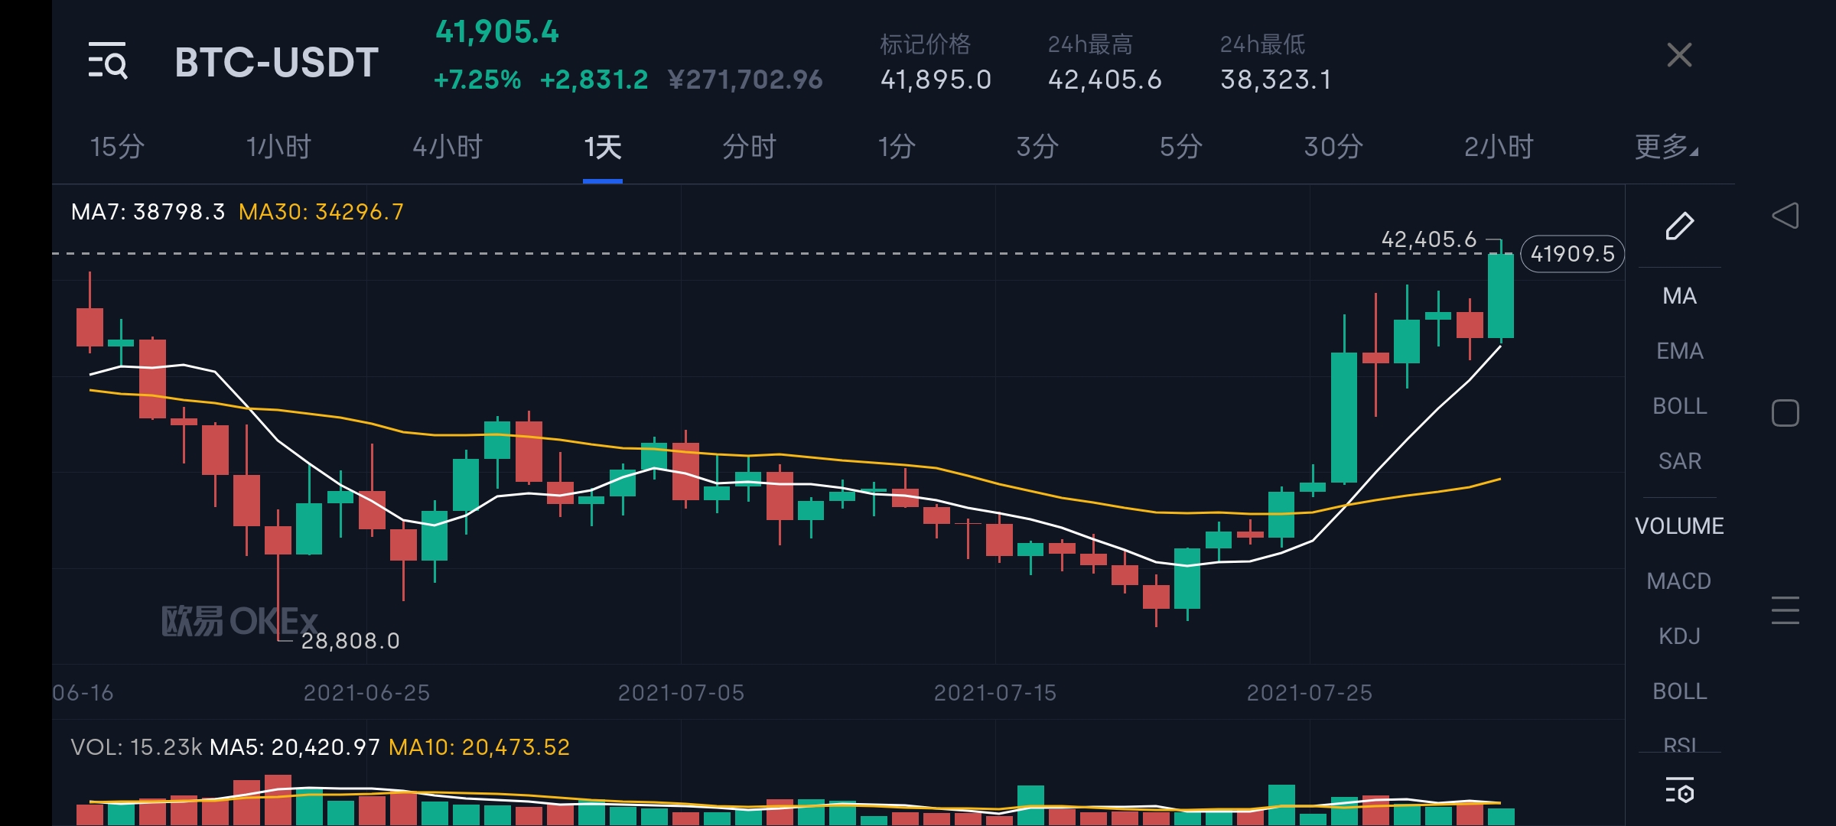The height and width of the screenshot is (826, 1836).
Task: Tap the MA7: 38798.3 legend
Action: pos(148,212)
